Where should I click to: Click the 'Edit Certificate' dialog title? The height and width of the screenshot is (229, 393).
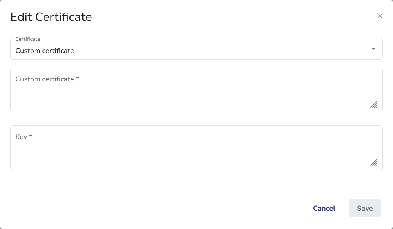coord(51,17)
